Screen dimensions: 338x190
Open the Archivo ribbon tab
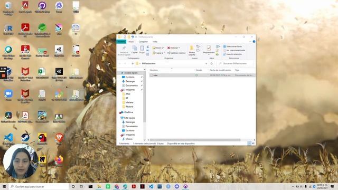pyautogui.click(x=121, y=42)
